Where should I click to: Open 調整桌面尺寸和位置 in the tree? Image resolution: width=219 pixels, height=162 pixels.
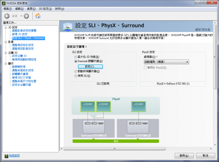pyautogui.click(x=24, y=81)
